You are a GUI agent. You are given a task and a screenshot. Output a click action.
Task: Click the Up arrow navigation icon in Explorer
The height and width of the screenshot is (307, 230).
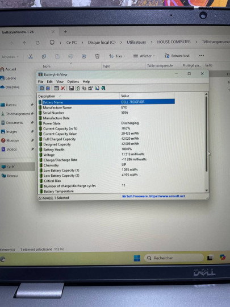coord(24,43)
